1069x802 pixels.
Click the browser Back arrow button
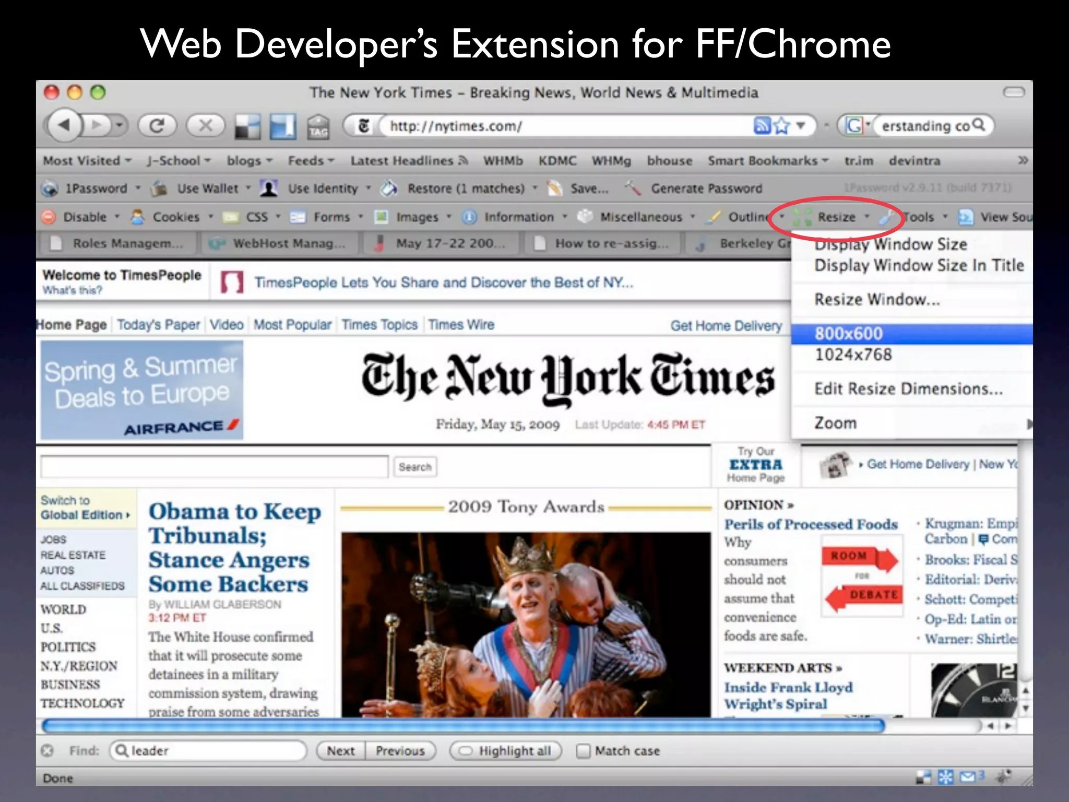(x=64, y=125)
